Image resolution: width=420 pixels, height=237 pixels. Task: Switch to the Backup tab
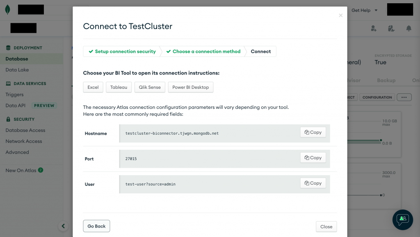coord(386,80)
